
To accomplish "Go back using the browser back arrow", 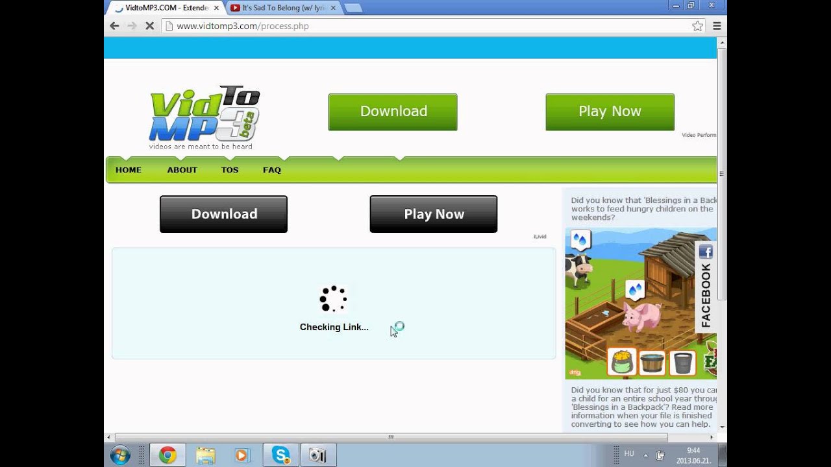I will click(114, 26).
